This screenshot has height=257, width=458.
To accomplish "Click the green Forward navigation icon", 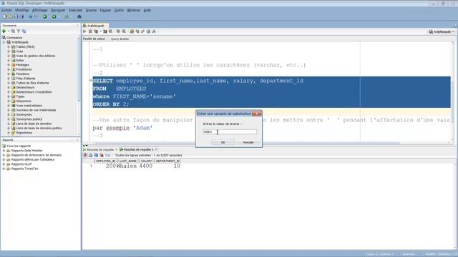I will (54, 17).
